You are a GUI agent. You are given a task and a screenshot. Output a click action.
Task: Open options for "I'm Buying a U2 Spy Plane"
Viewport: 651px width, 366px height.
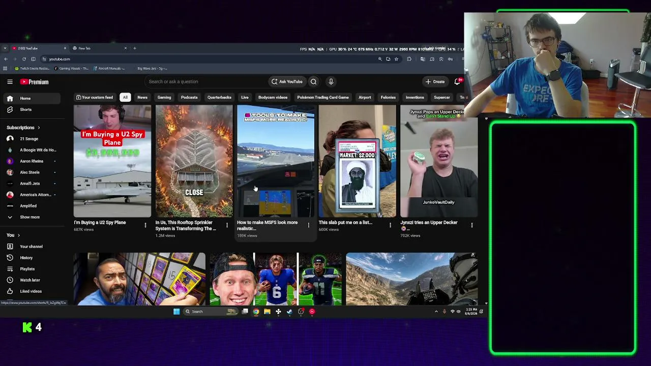(145, 225)
